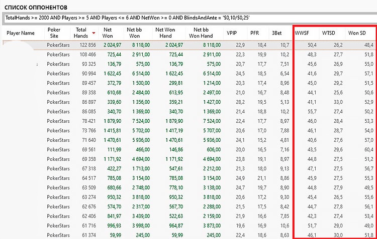Click the Net Won value 950,32
This screenshot has width=377, height=239.
(114, 197)
